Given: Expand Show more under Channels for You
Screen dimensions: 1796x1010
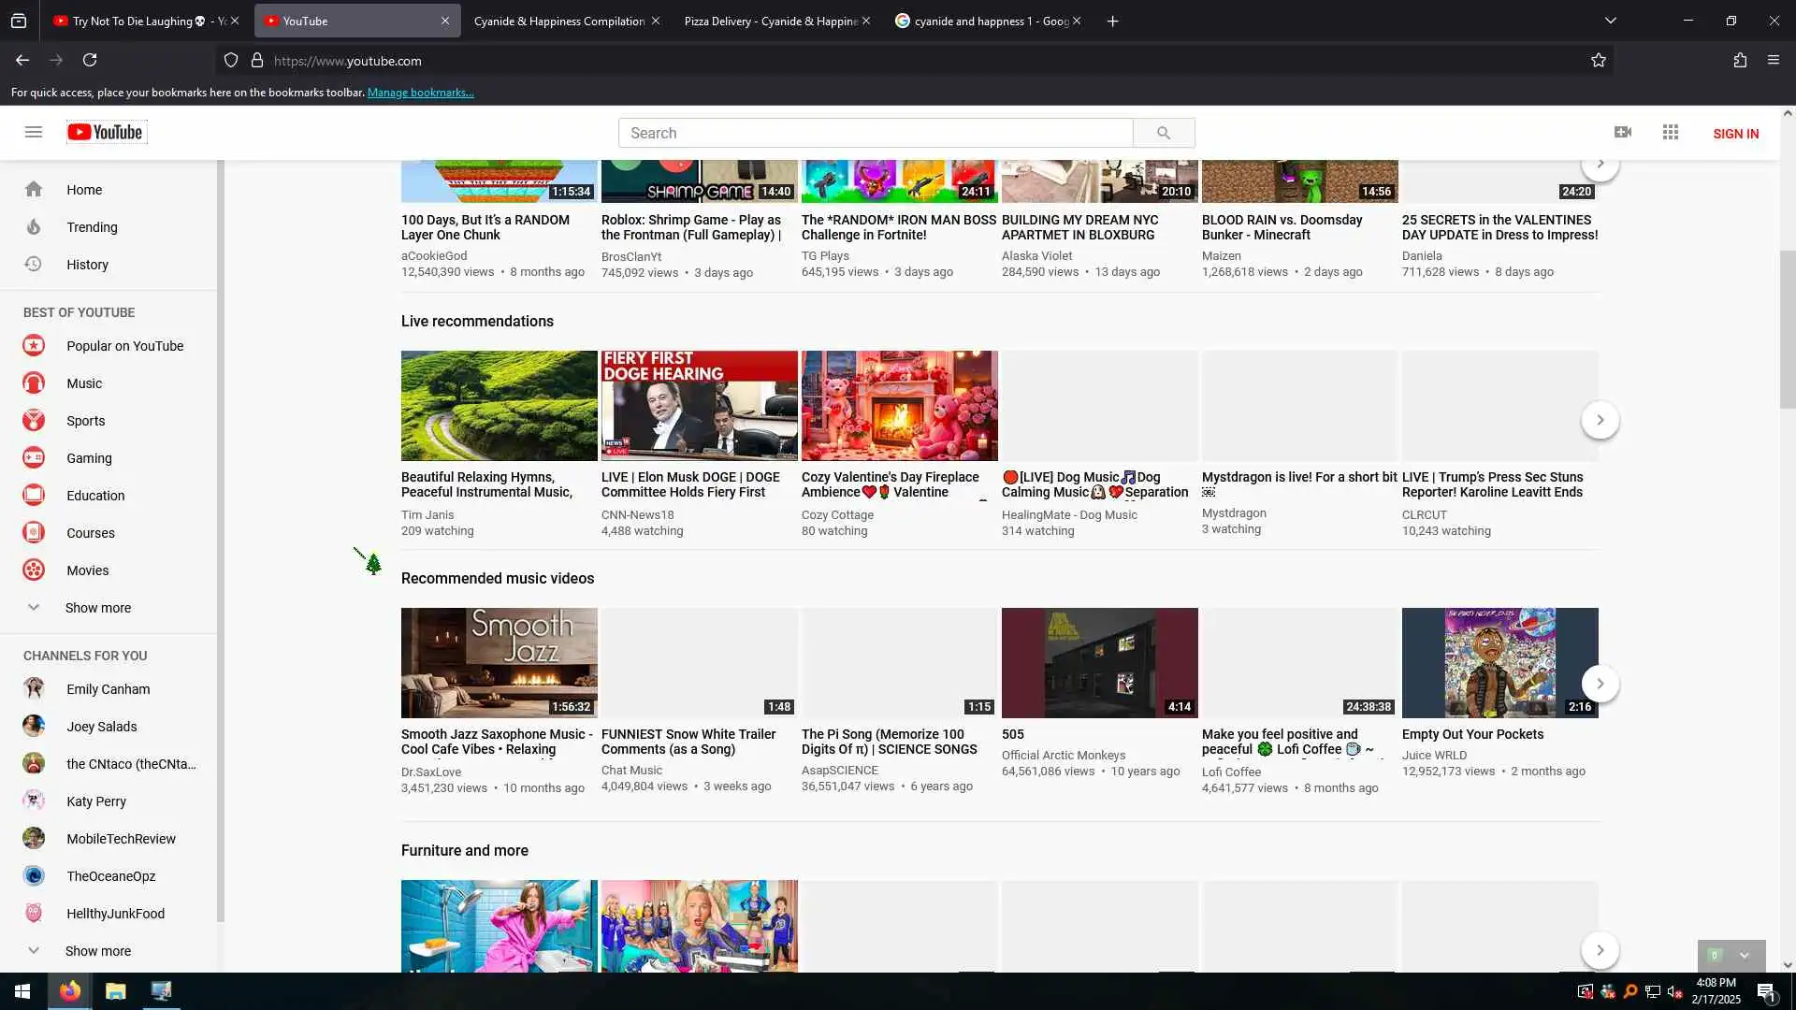Looking at the screenshot, I should (x=97, y=951).
